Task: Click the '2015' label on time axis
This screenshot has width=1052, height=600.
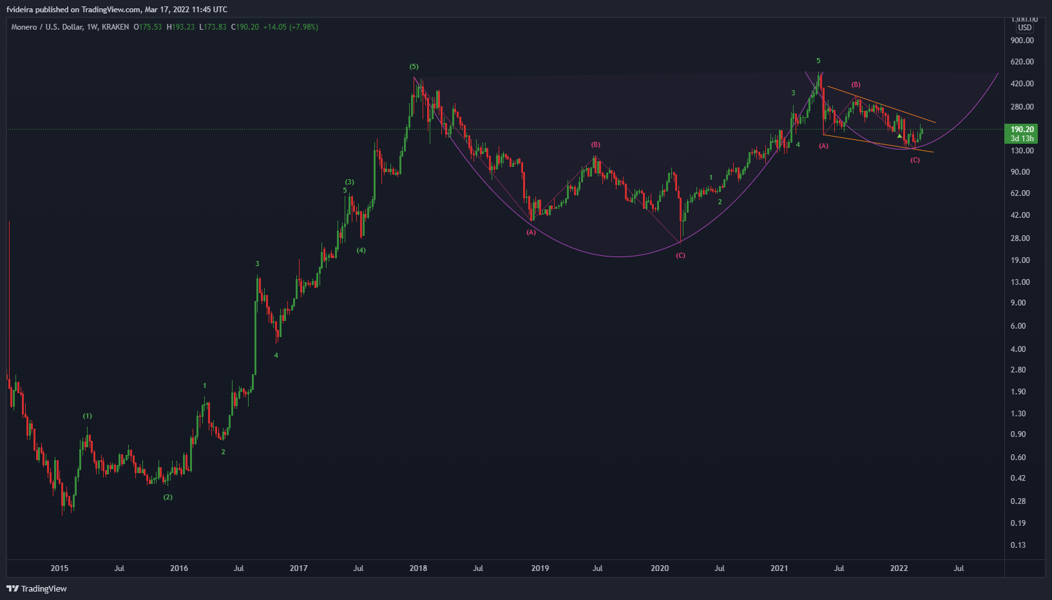Action: point(59,568)
